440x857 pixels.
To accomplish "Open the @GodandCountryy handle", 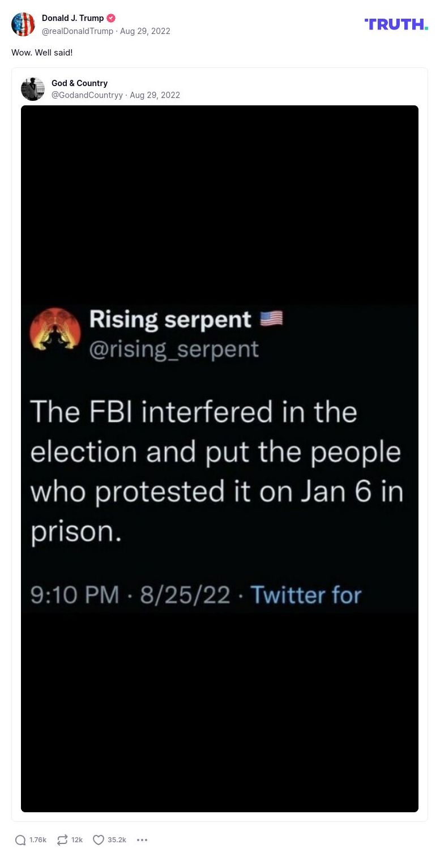I will 87,95.
